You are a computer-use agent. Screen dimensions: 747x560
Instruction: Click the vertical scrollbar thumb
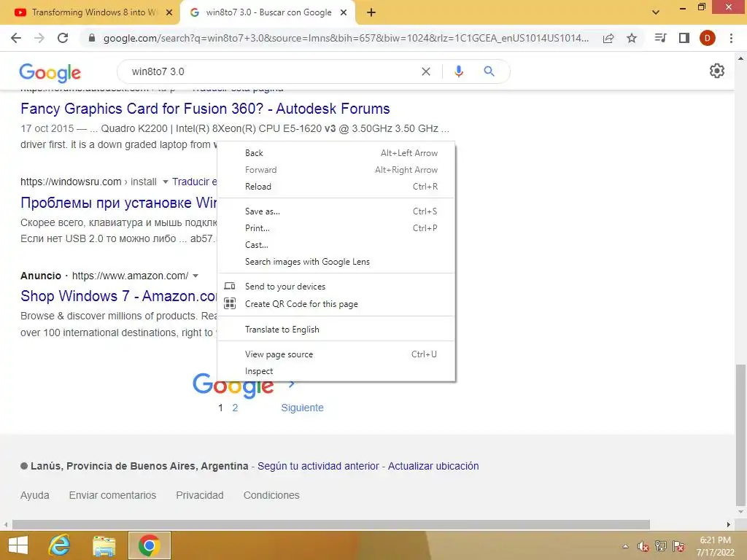coord(740,435)
